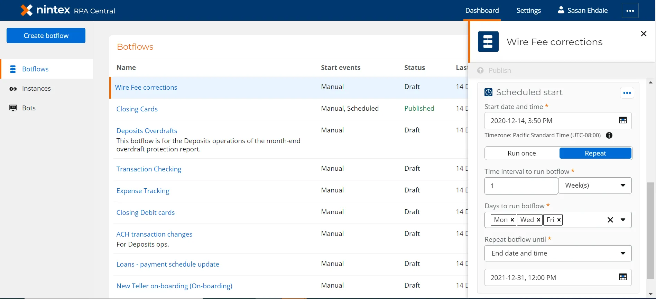Click 'Manual, Scheduled' start events cell
The image size is (656, 299).
350,108
